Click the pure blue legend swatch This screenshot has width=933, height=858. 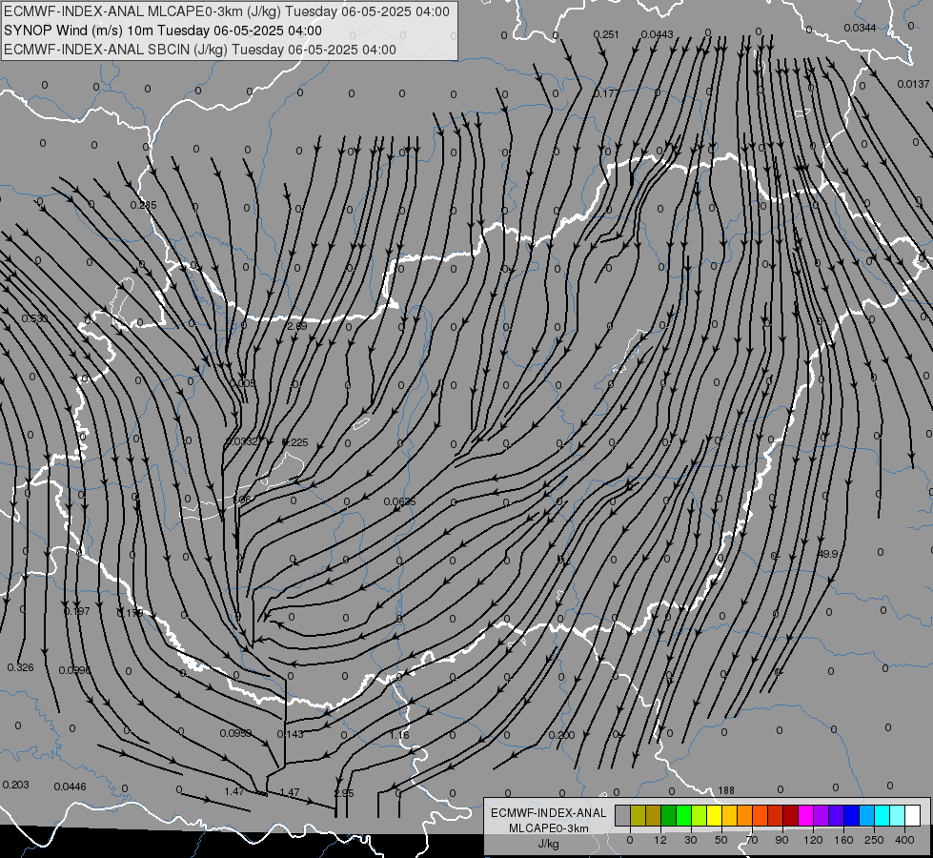click(851, 815)
